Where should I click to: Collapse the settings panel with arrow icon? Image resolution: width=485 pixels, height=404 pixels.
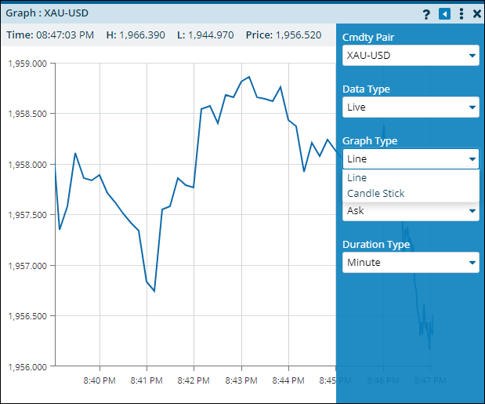445,13
